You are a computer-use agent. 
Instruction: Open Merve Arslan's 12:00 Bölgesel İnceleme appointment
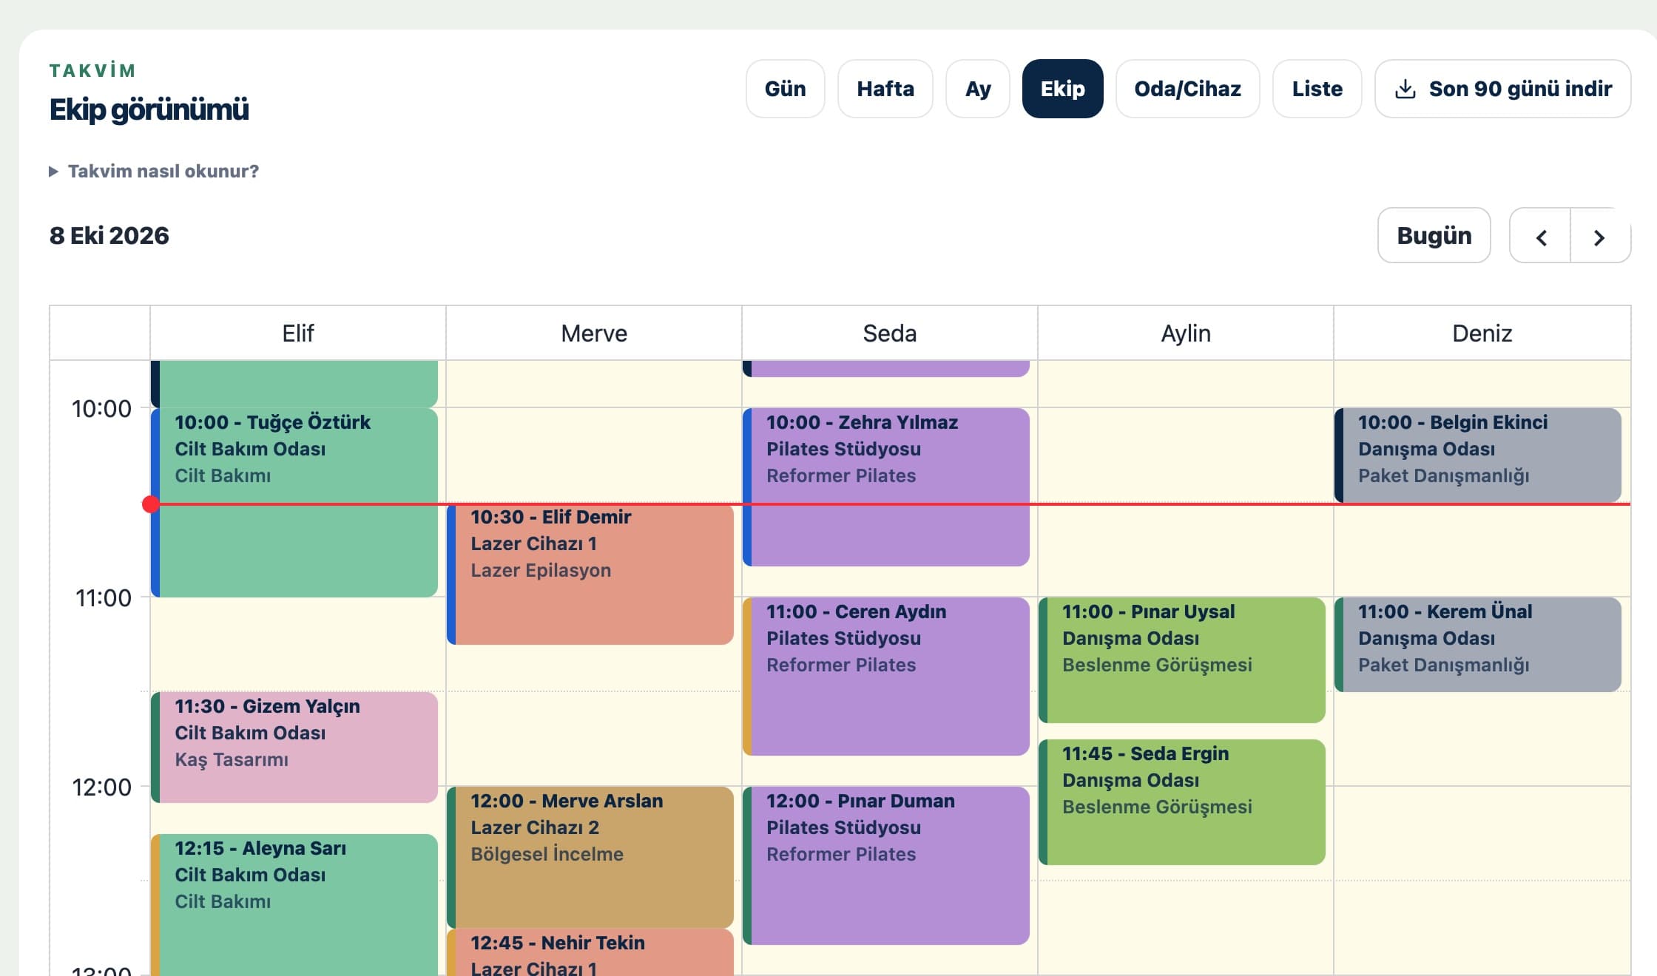point(590,858)
